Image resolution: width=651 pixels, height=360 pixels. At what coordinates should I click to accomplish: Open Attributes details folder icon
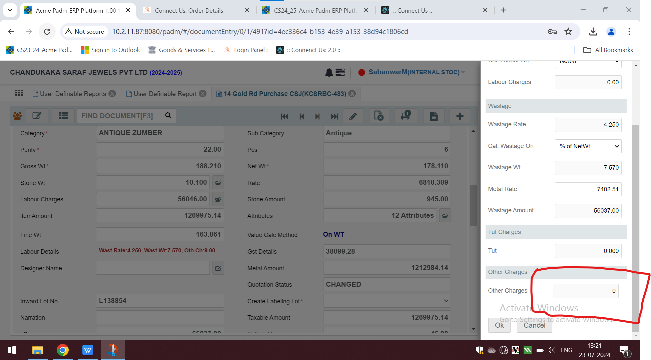tap(445, 216)
